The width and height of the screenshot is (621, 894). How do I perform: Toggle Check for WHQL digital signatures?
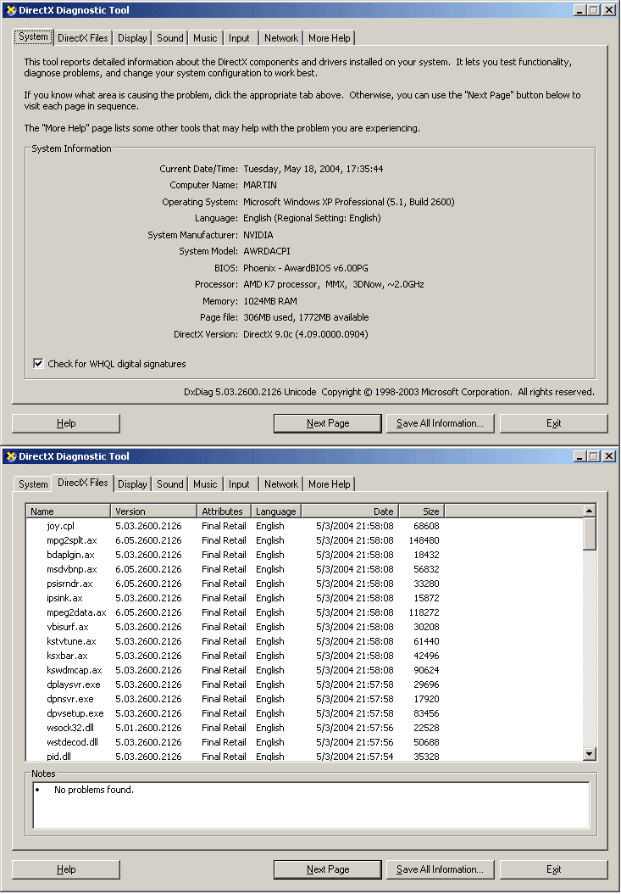tap(38, 364)
